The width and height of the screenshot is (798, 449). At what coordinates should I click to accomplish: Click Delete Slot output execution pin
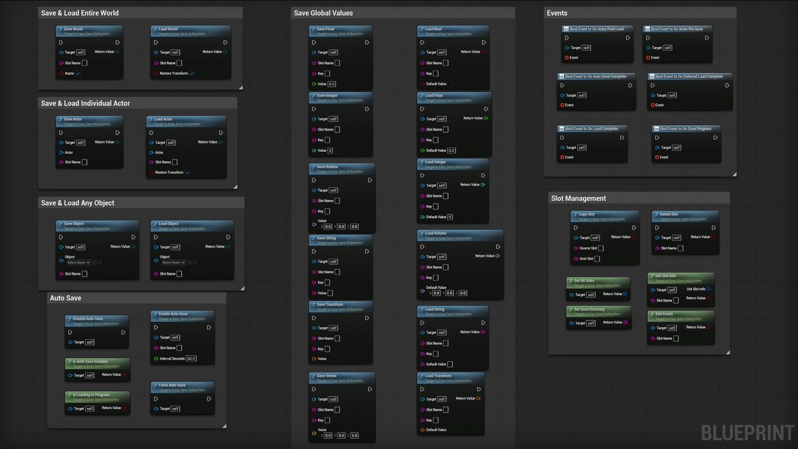coord(714,228)
